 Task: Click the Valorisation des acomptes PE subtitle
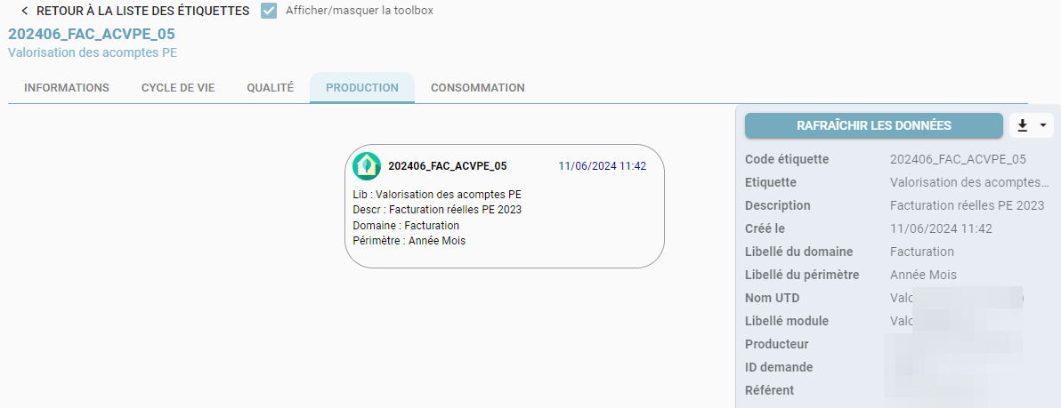93,52
